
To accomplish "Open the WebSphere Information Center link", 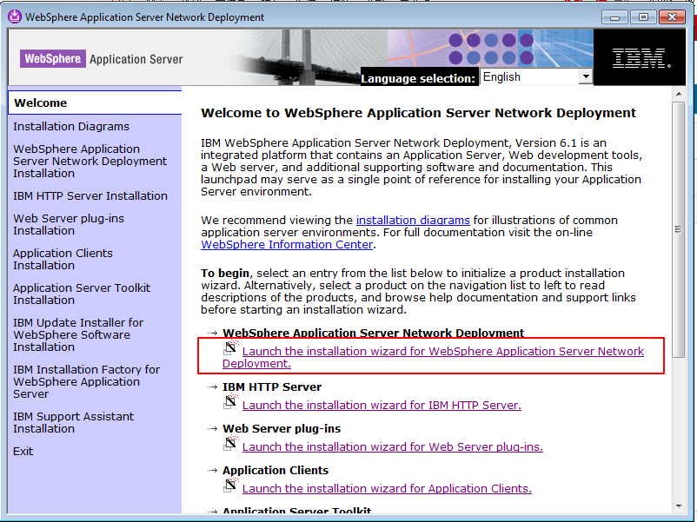I will coord(287,245).
